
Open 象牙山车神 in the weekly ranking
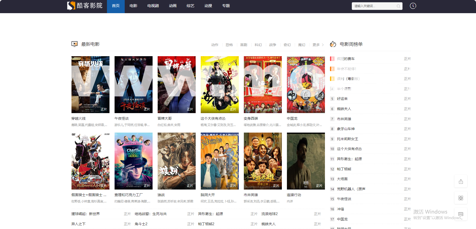click(x=346, y=129)
